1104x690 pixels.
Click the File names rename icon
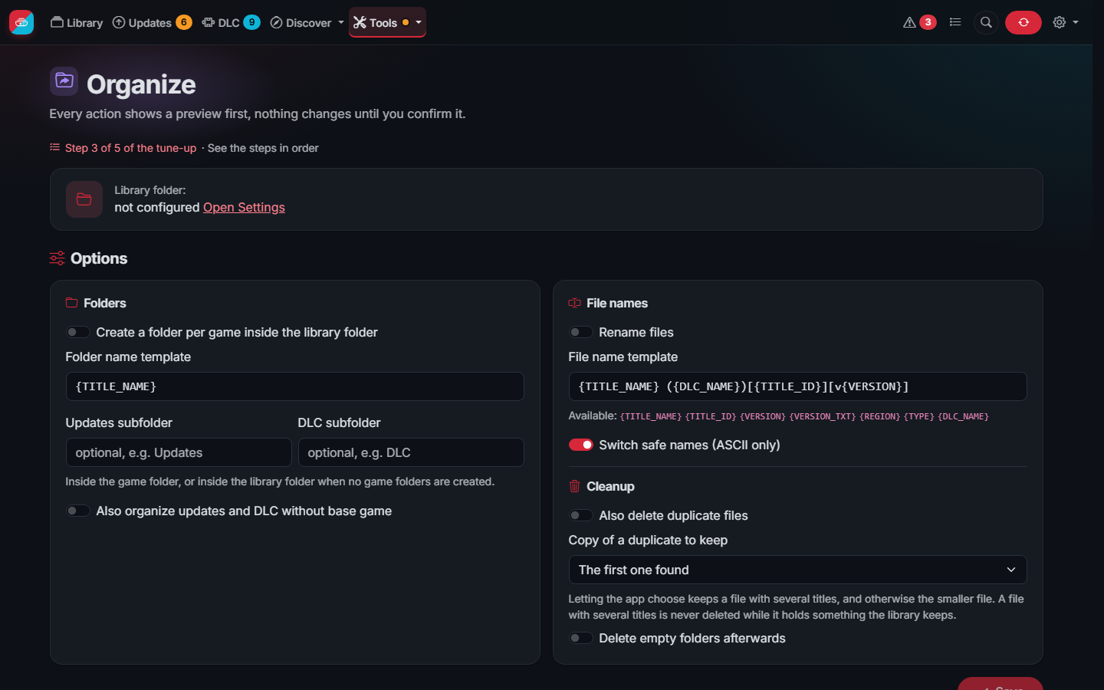coord(574,303)
